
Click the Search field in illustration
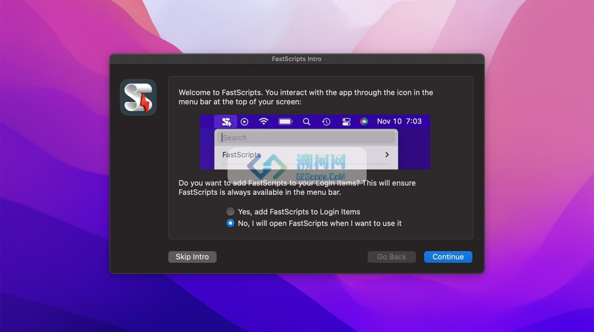[307, 137]
